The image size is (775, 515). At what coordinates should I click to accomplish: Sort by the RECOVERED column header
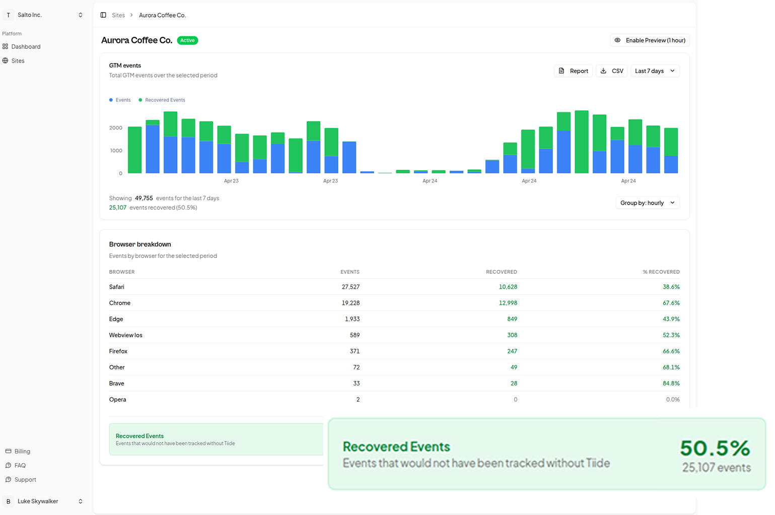point(502,272)
